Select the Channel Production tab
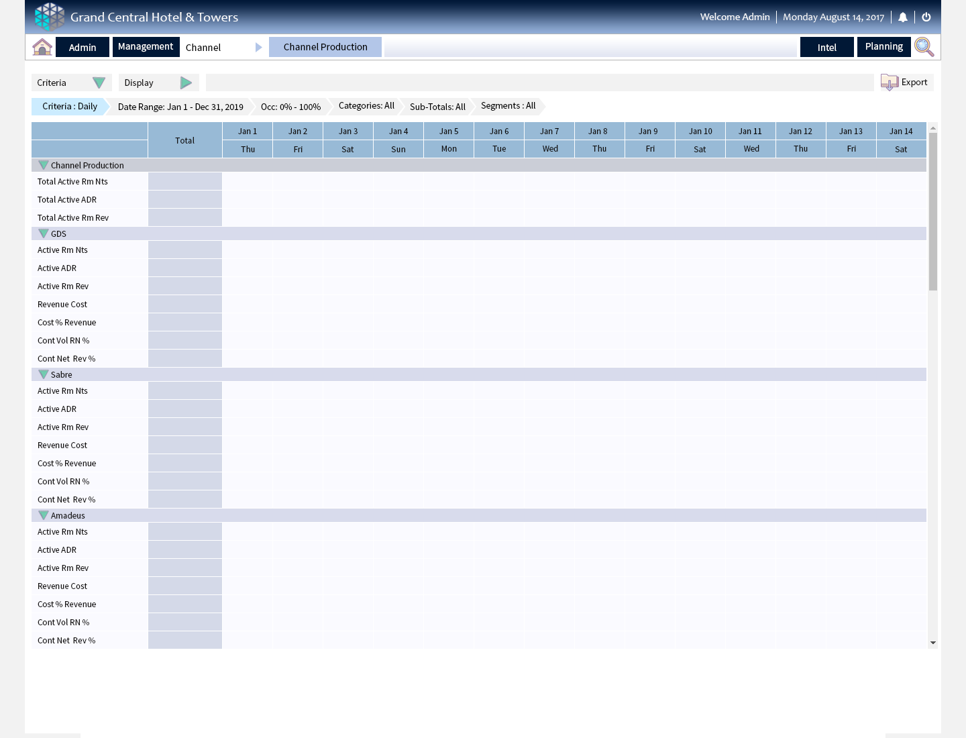Image resolution: width=966 pixels, height=738 pixels. tap(325, 47)
